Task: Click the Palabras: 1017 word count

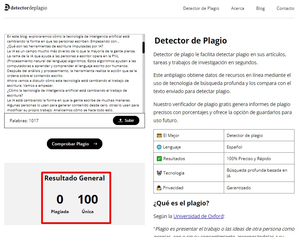Action: (x=24, y=121)
